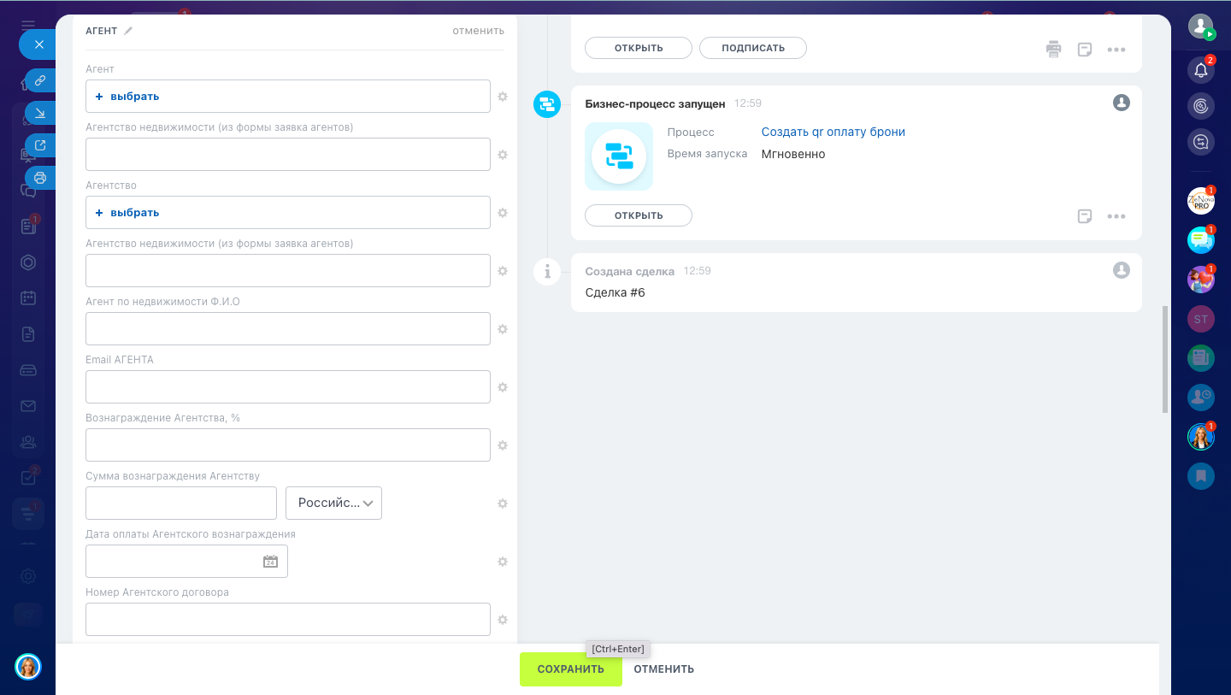1231x695 pixels.
Task: Expand the currency dropdown showing "Российс..."
Action: click(333, 504)
